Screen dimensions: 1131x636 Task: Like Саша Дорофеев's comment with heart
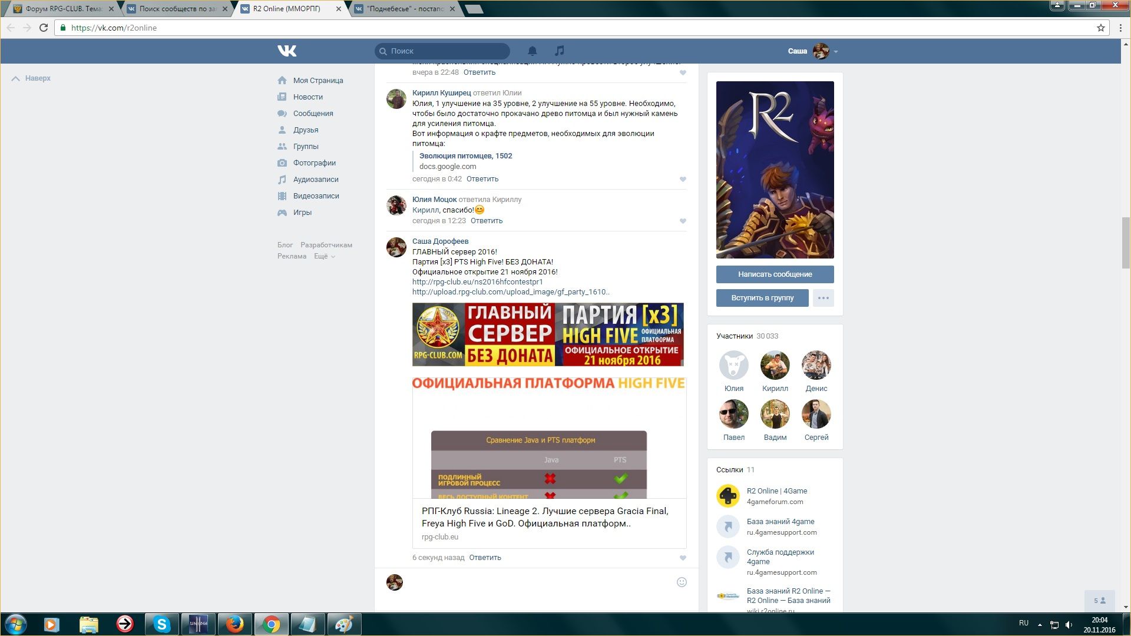click(683, 558)
